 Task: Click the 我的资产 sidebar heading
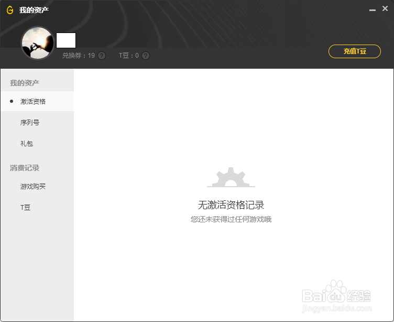pyautogui.click(x=25, y=83)
